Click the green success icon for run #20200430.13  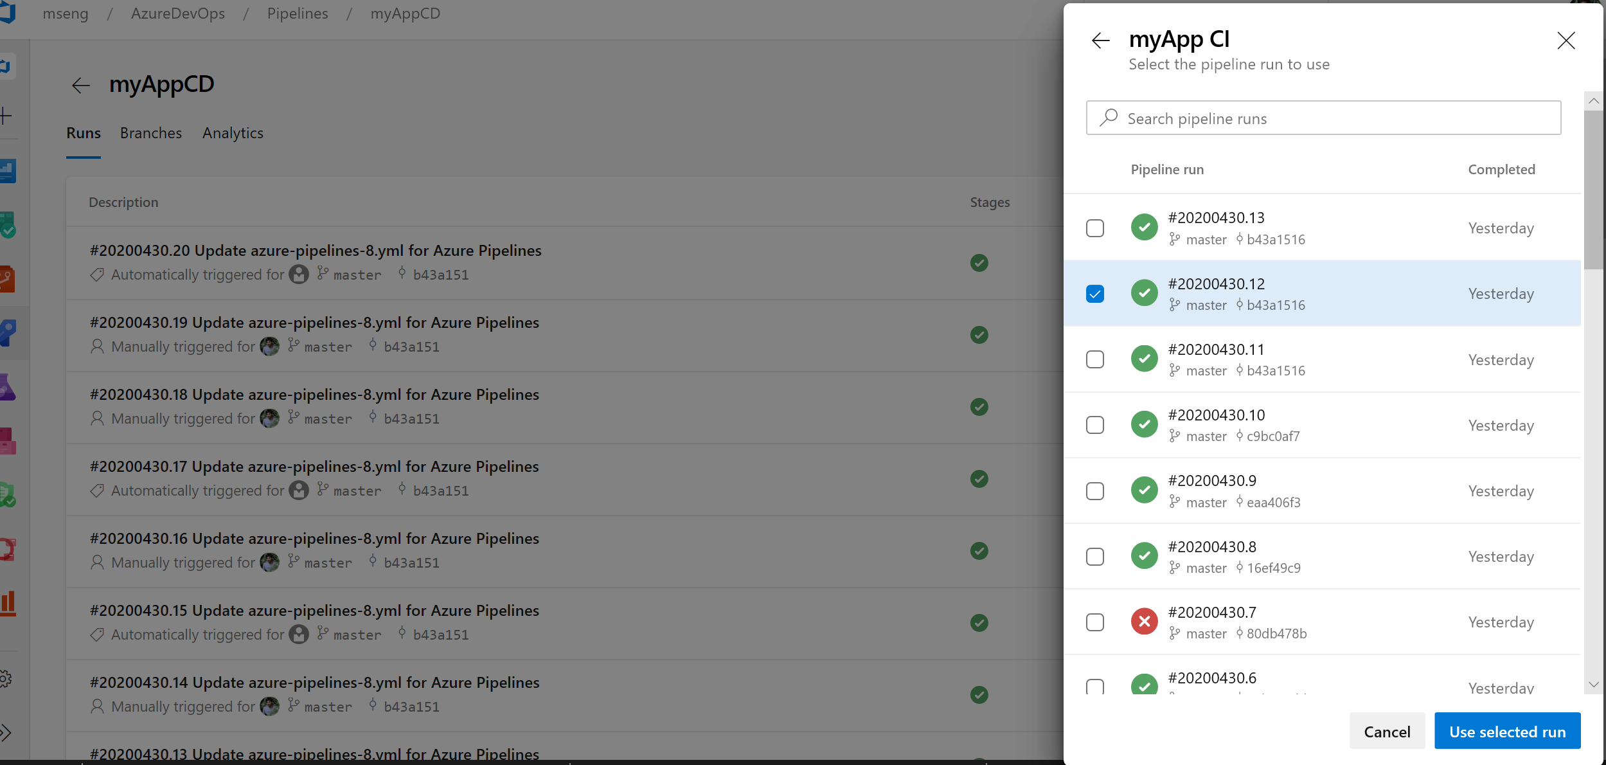(x=1144, y=228)
